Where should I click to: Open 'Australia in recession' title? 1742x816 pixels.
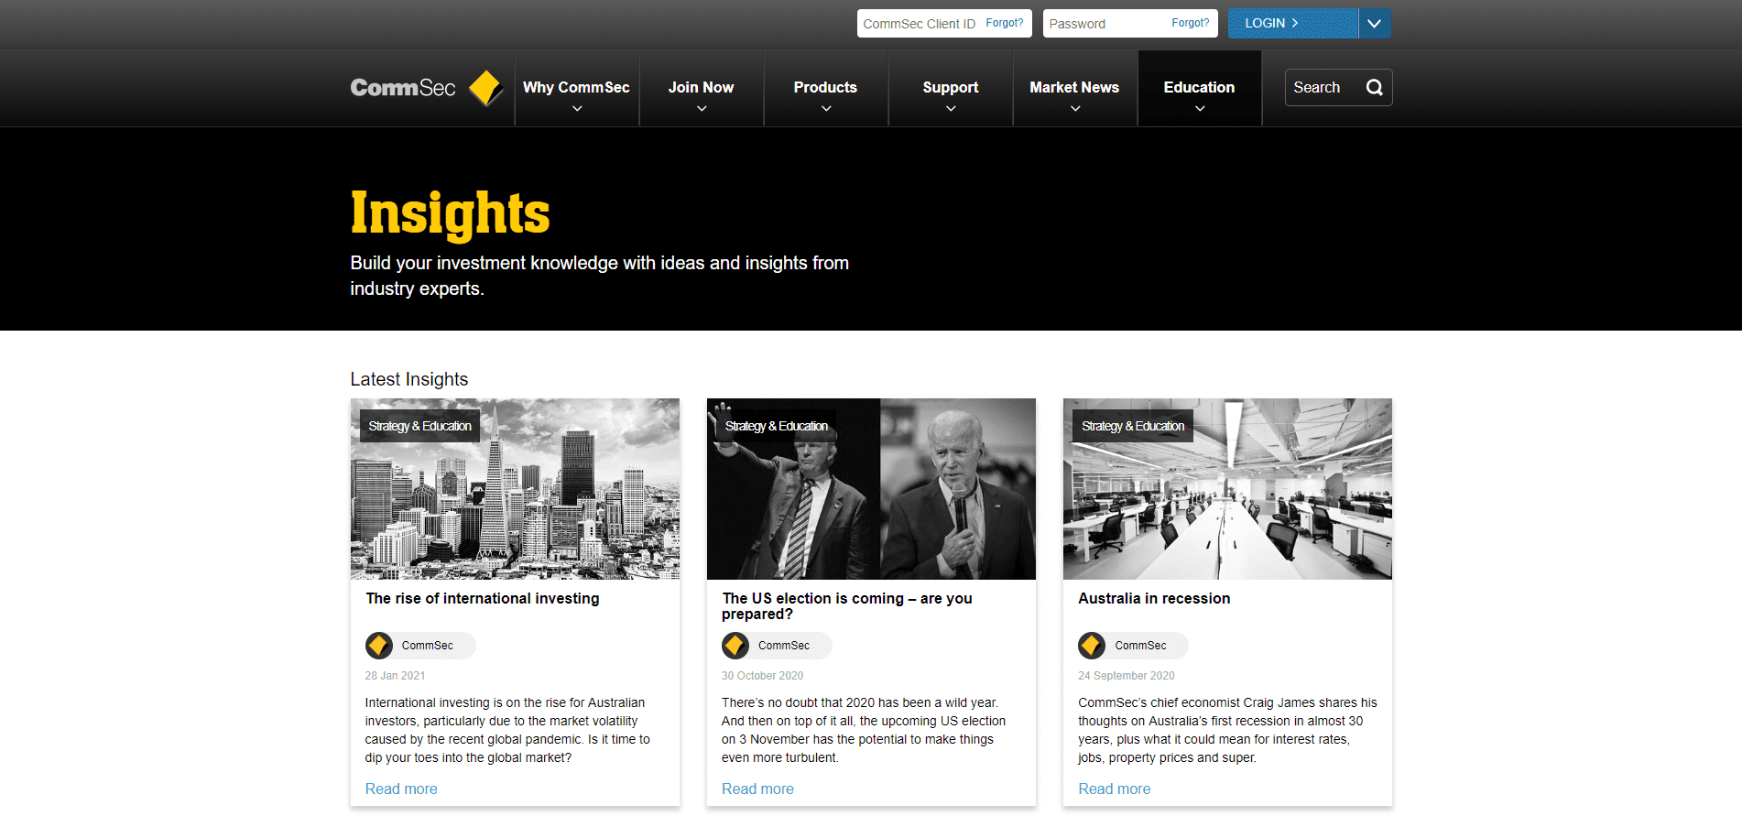(x=1154, y=598)
